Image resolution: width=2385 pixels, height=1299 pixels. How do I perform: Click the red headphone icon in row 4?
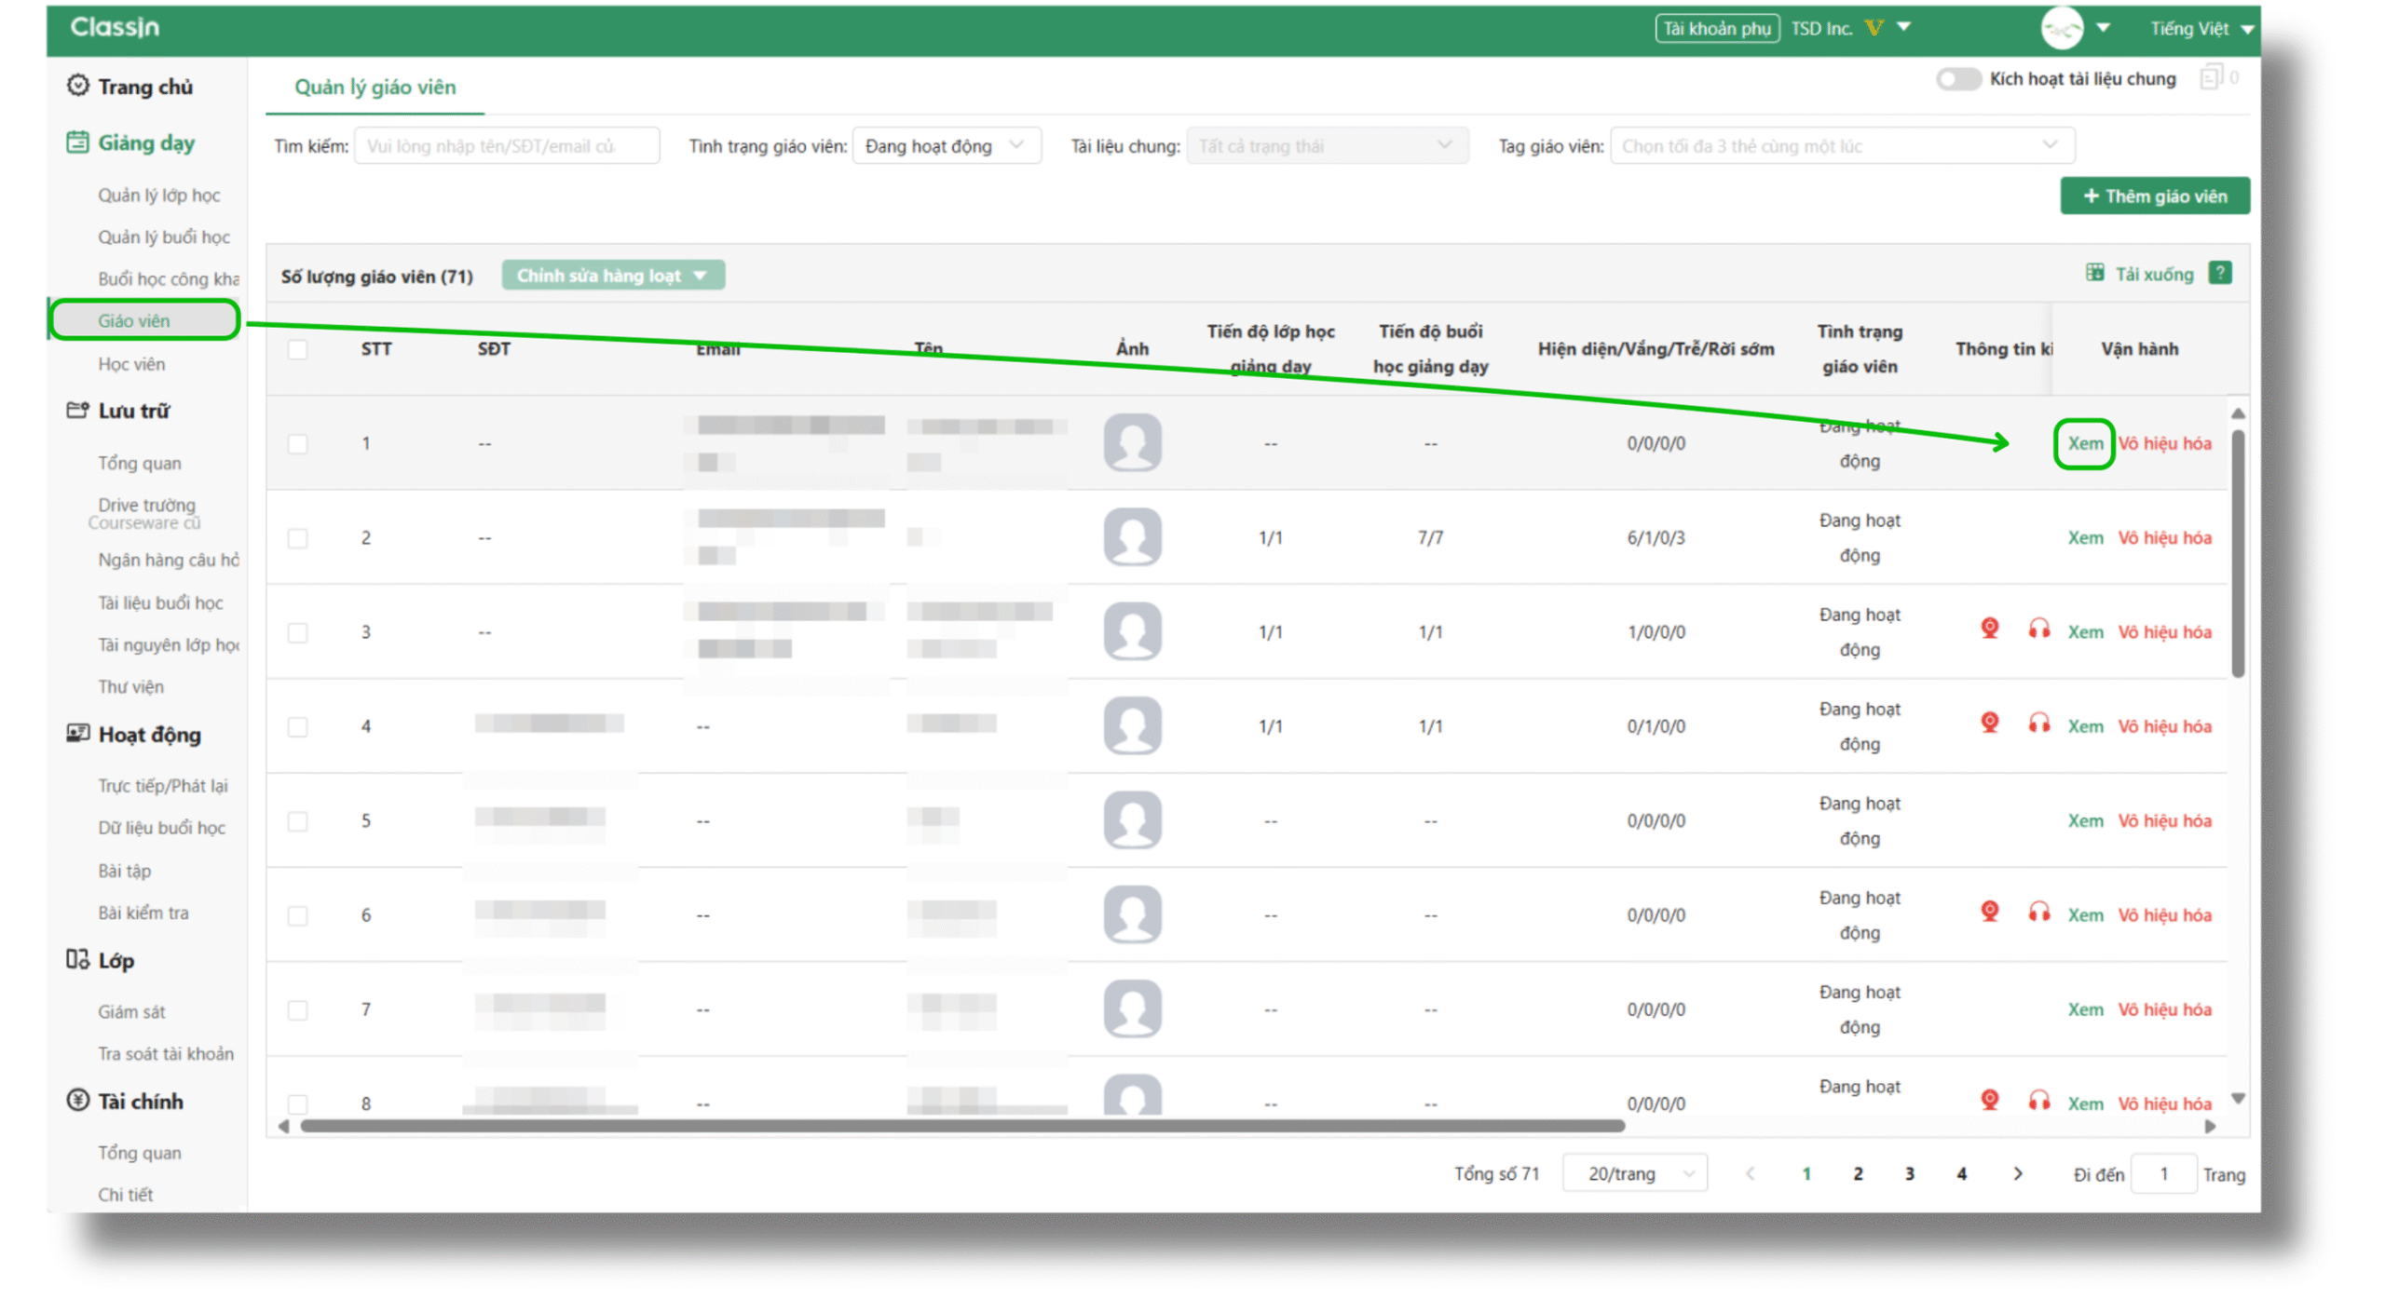pyautogui.click(x=2038, y=724)
